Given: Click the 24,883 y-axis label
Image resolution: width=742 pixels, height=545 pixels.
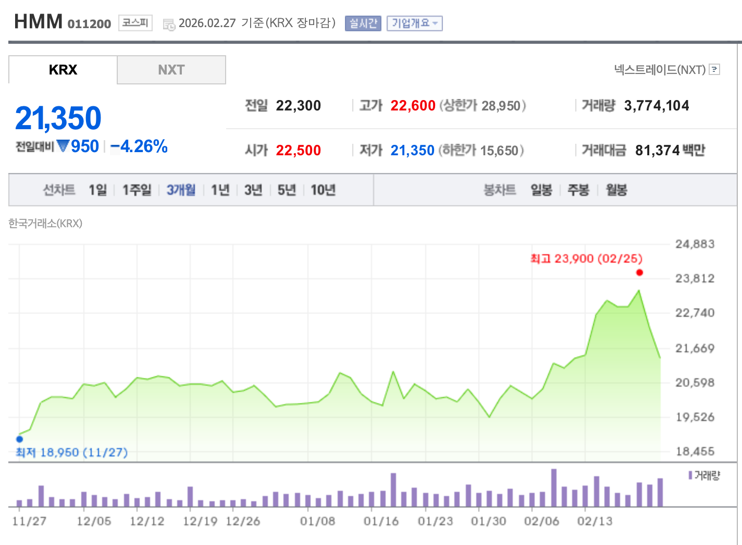Looking at the screenshot, I should point(695,244).
